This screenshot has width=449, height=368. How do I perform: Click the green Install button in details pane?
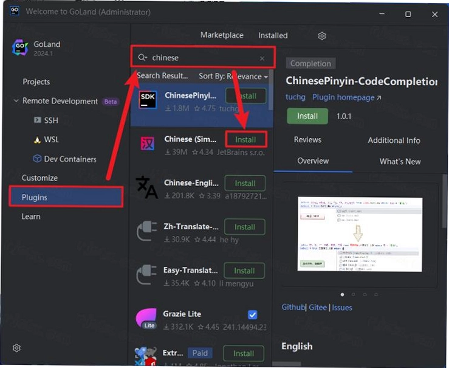[x=307, y=116]
